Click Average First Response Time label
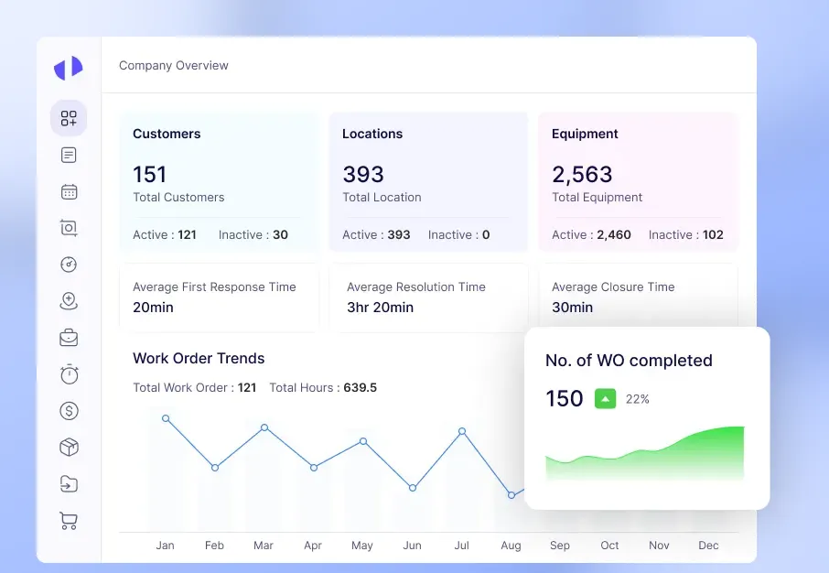Image resolution: width=829 pixels, height=573 pixels. pyautogui.click(x=214, y=286)
